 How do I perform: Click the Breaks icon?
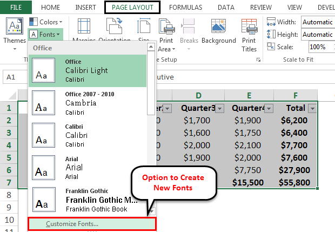click(188, 26)
